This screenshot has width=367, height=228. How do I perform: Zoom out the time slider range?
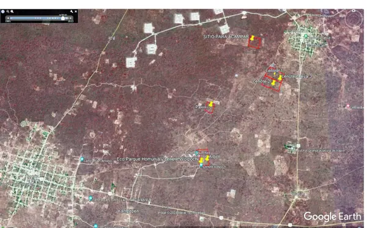pyautogui.click(x=8, y=12)
